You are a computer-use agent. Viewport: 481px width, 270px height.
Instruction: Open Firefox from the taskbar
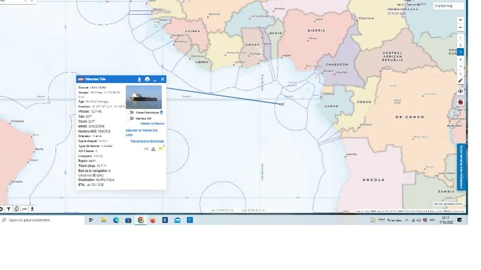[x=153, y=220]
